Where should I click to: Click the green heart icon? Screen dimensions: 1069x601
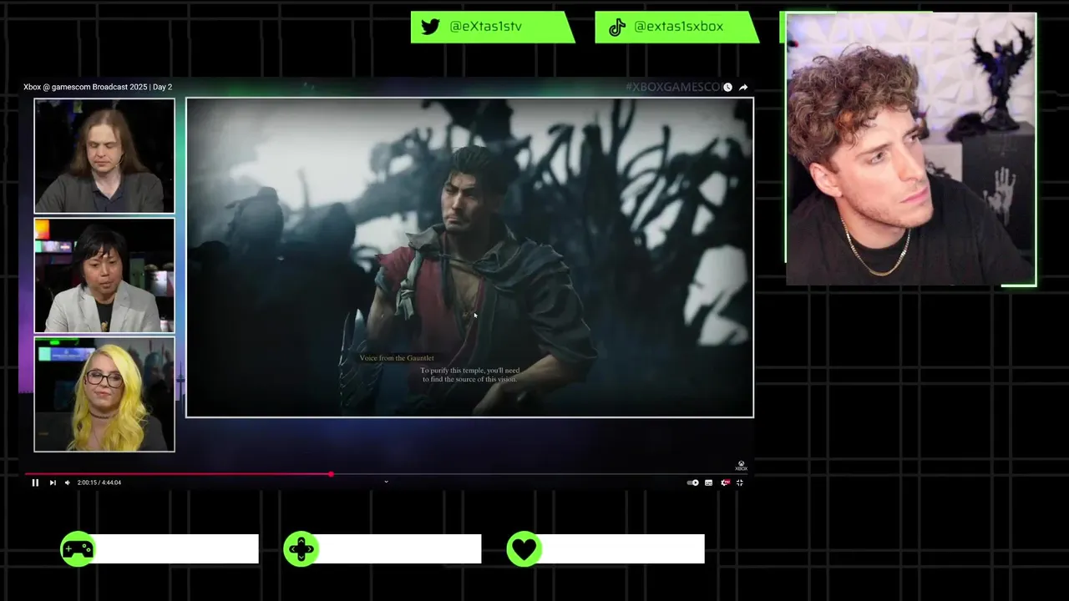tap(524, 549)
